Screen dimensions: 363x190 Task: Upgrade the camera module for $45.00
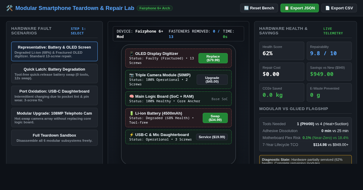tap(212, 80)
